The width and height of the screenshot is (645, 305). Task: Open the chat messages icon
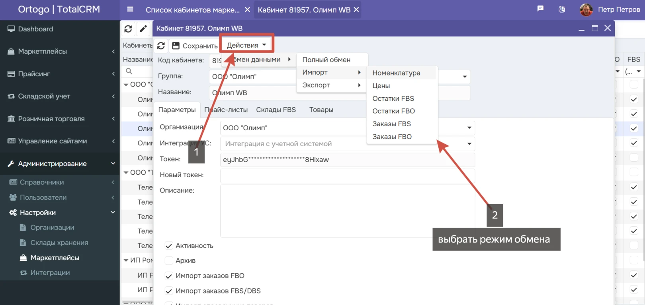point(540,9)
